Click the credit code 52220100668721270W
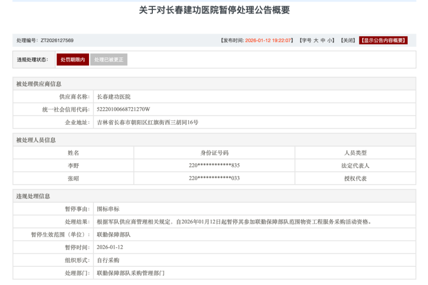Viewport: 428px width, 285px height. tap(123, 109)
